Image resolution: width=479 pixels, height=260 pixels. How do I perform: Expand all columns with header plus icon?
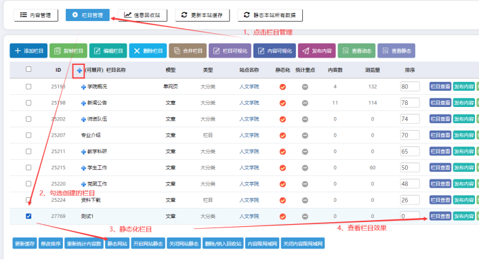click(x=79, y=70)
